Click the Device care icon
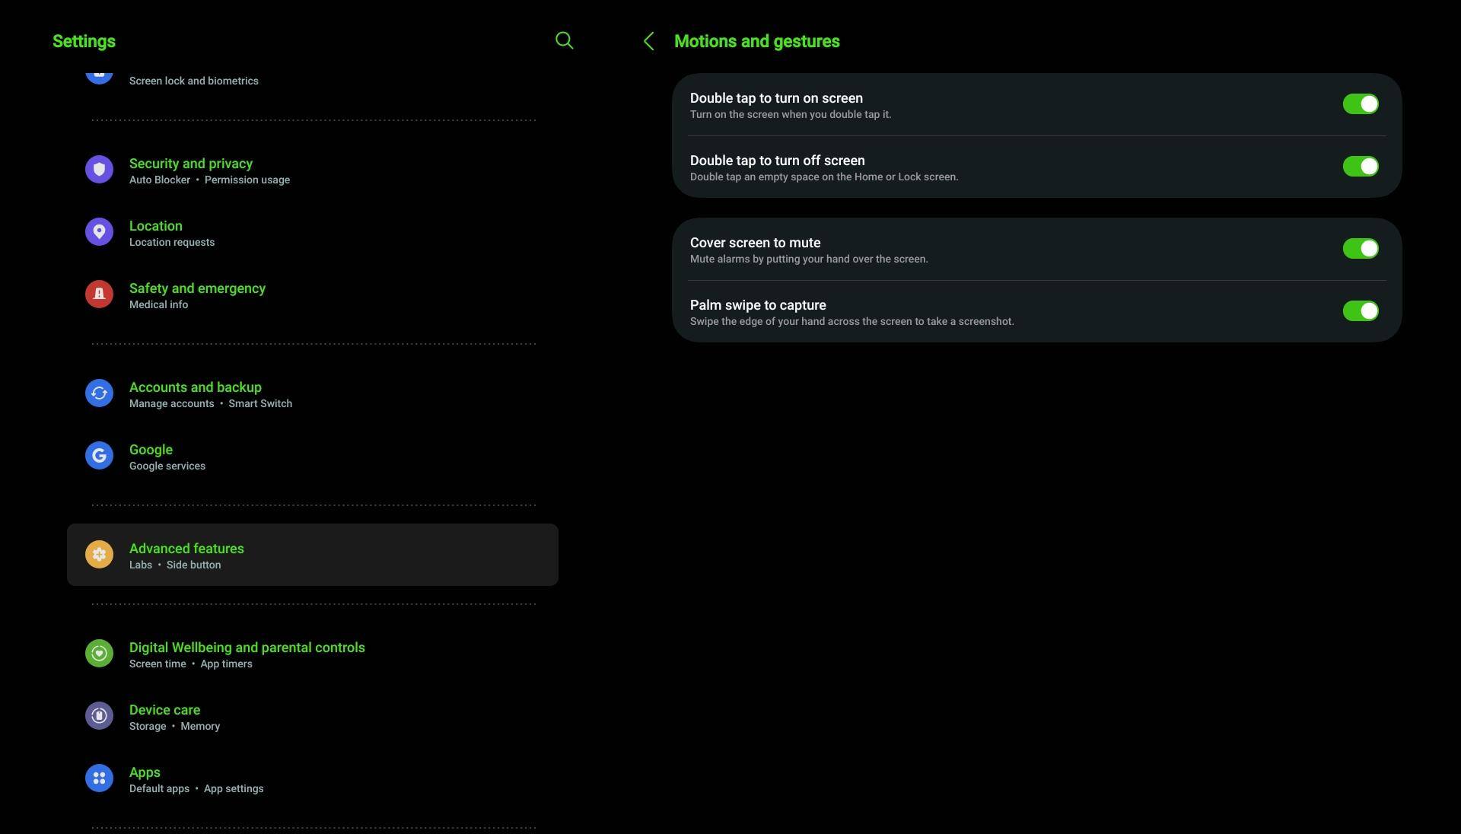 pyautogui.click(x=99, y=716)
